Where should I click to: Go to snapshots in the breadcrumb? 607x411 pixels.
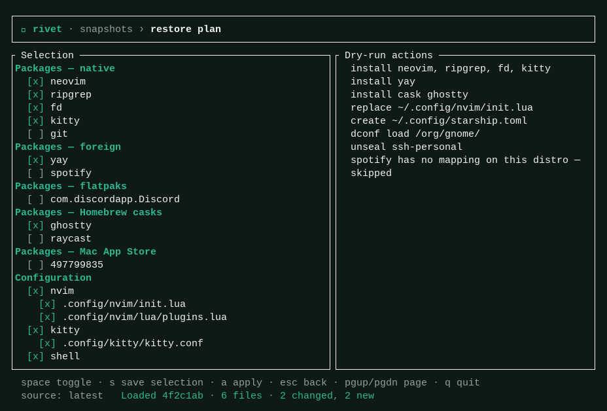click(x=106, y=29)
